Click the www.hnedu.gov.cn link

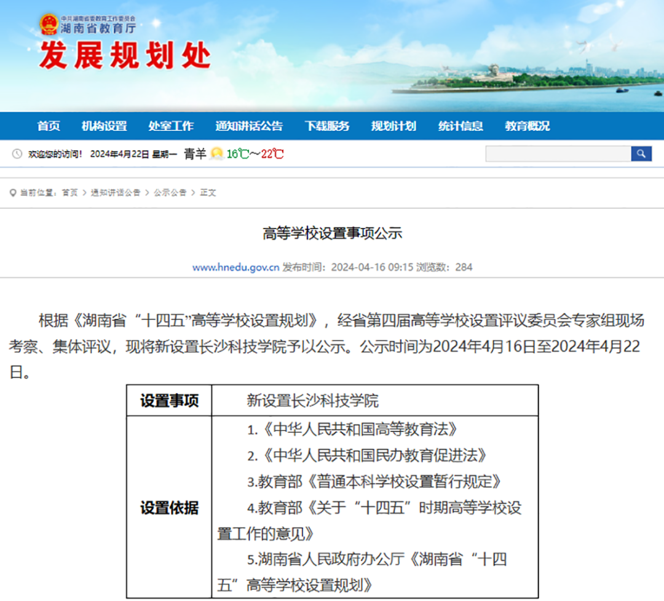[x=235, y=267]
